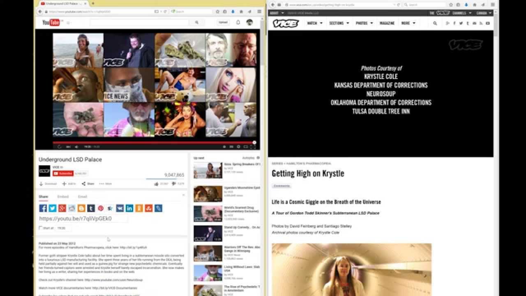Viewport: 526px width, 296px height.
Task: Click the red Subscribe button
Action: [63, 173]
